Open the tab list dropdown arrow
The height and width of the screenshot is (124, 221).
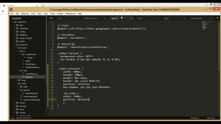tap(217, 18)
